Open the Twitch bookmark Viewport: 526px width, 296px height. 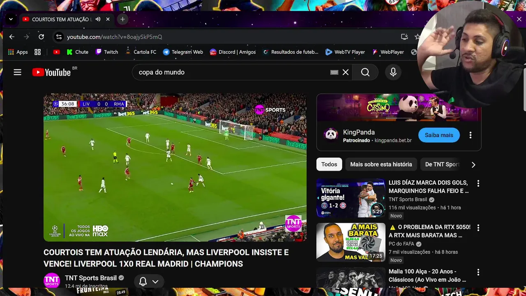[x=107, y=52]
